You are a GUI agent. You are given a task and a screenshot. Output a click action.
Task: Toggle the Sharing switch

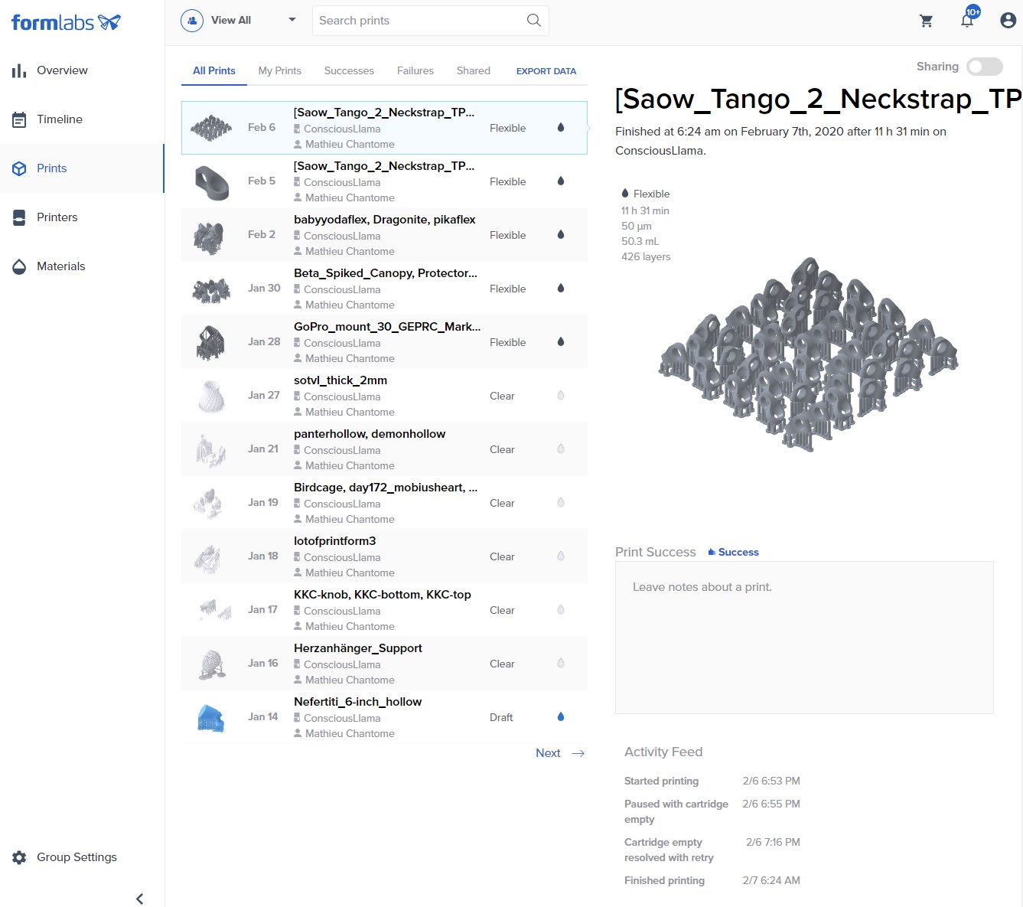pyautogui.click(x=984, y=67)
